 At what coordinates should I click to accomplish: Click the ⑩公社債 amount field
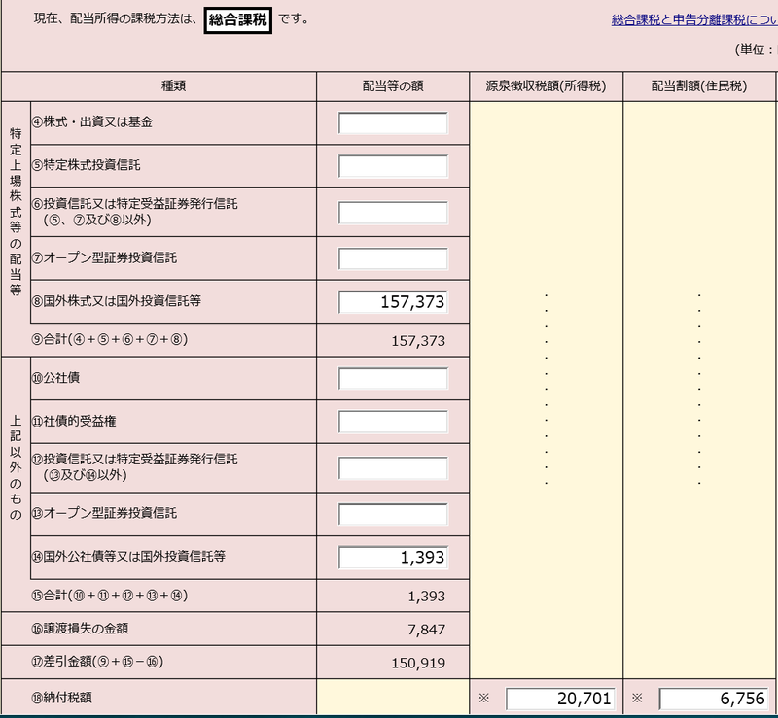tap(393, 378)
